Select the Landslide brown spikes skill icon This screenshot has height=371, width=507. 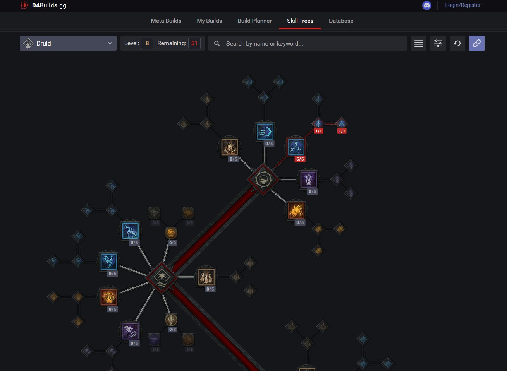click(x=206, y=277)
